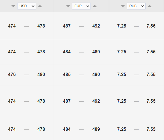Open the RUB currency dropdown

[136, 6]
